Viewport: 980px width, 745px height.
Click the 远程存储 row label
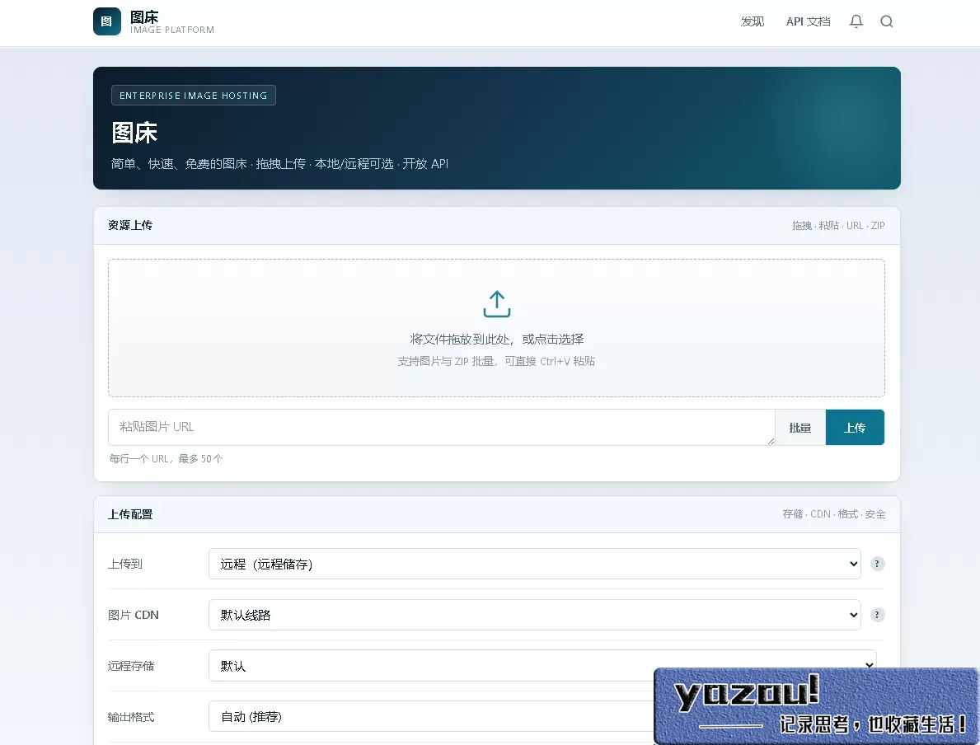coord(130,666)
